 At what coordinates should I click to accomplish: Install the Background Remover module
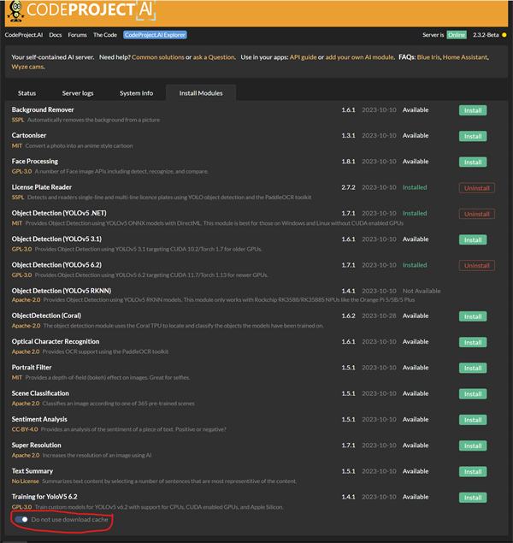(473, 110)
